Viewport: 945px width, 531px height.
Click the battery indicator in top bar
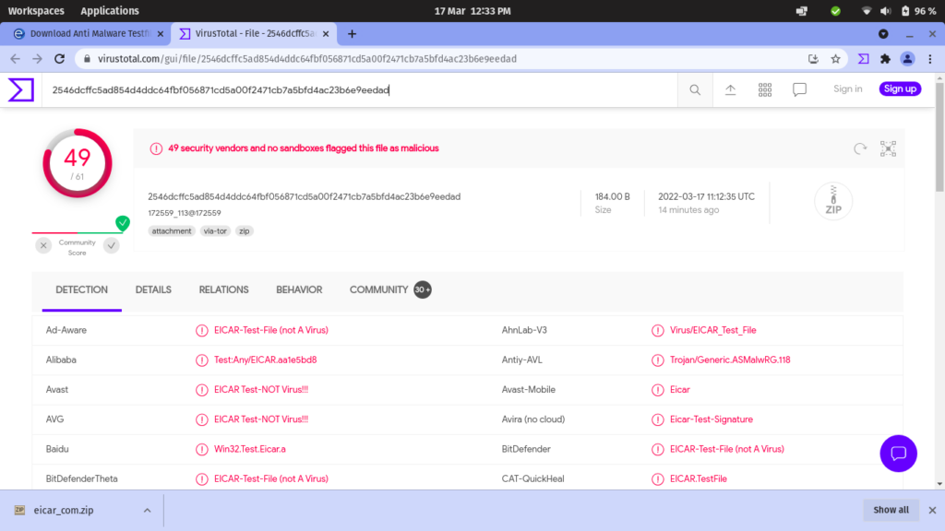919,11
